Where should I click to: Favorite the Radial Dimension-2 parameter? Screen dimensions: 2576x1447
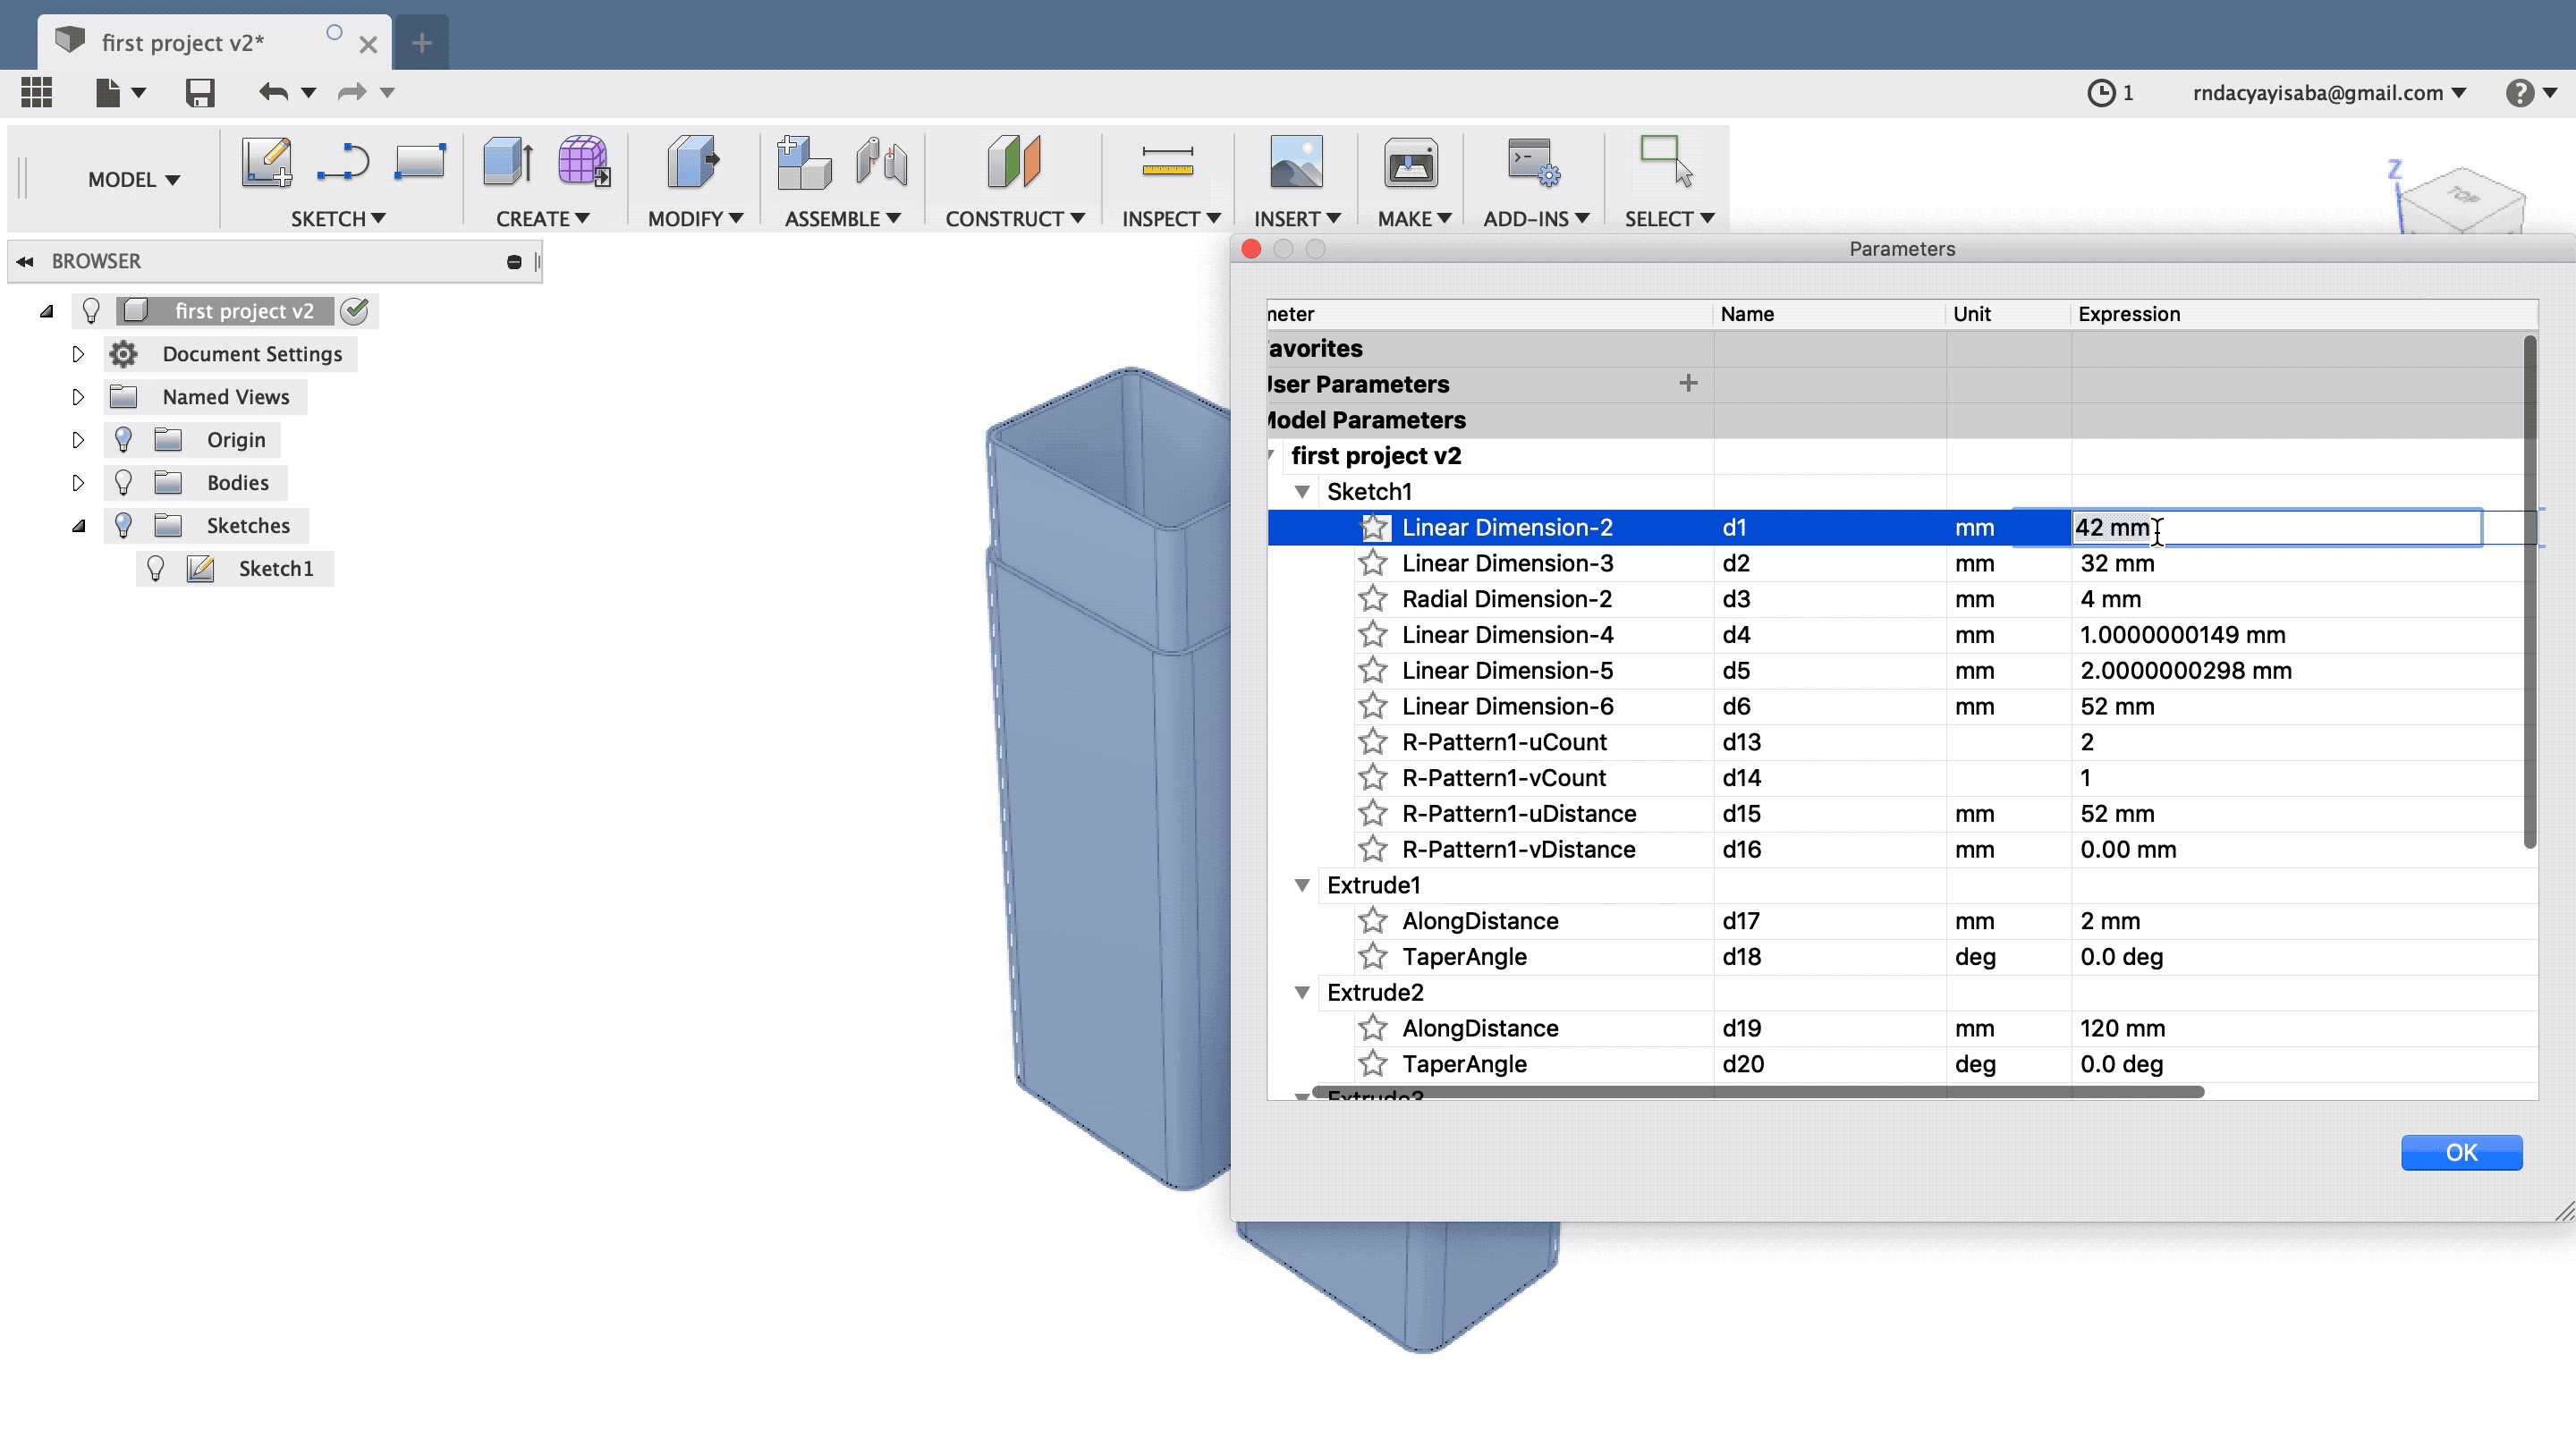(1373, 599)
